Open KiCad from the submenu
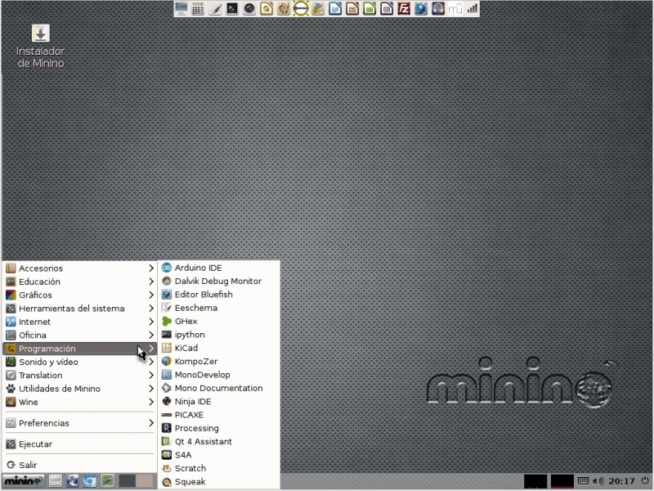 219,348
